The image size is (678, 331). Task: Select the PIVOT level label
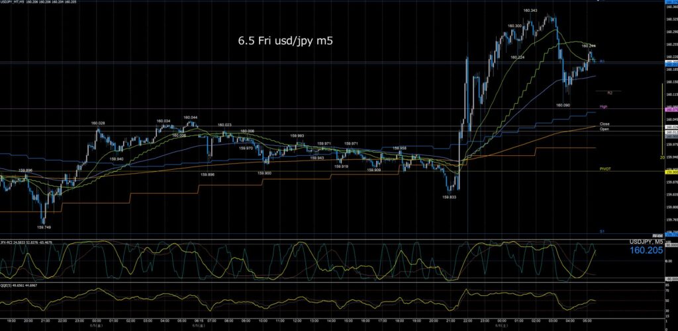(605, 168)
